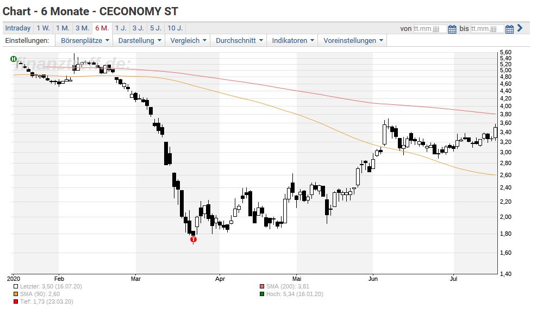537x314 pixels.
Task: Select the 1 J. time range tab
Action: pos(121,28)
